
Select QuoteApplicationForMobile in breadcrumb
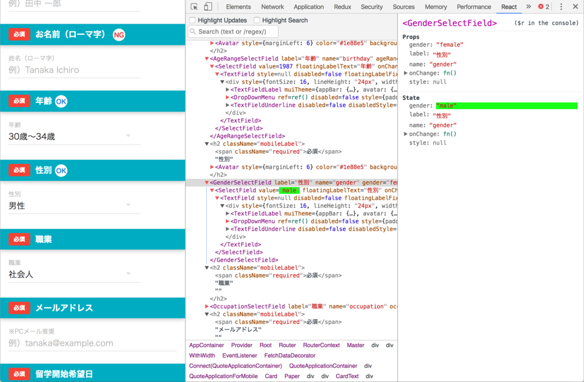tap(224, 376)
